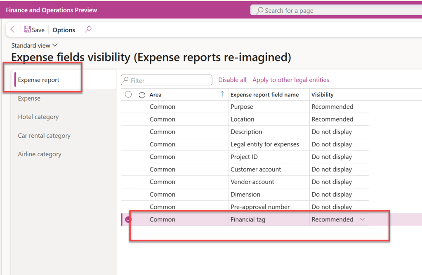Open the Options menu
The height and width of the screenshot is (275, 422).
tap(64, 30)
